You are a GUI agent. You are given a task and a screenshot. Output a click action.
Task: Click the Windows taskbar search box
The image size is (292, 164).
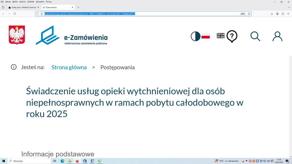(29, 161)
